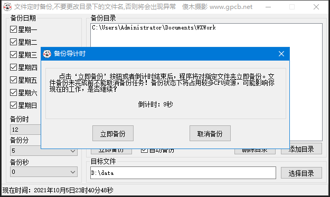Click 立即备份 in the countdown dialog
This screenshot has height=197, width=330.
pos(113,133)
